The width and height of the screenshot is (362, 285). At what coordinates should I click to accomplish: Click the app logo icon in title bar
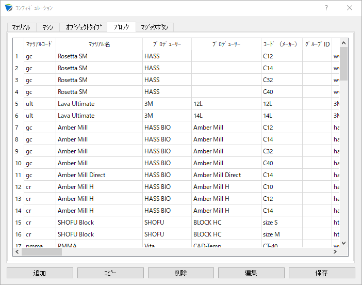(9, 8)
